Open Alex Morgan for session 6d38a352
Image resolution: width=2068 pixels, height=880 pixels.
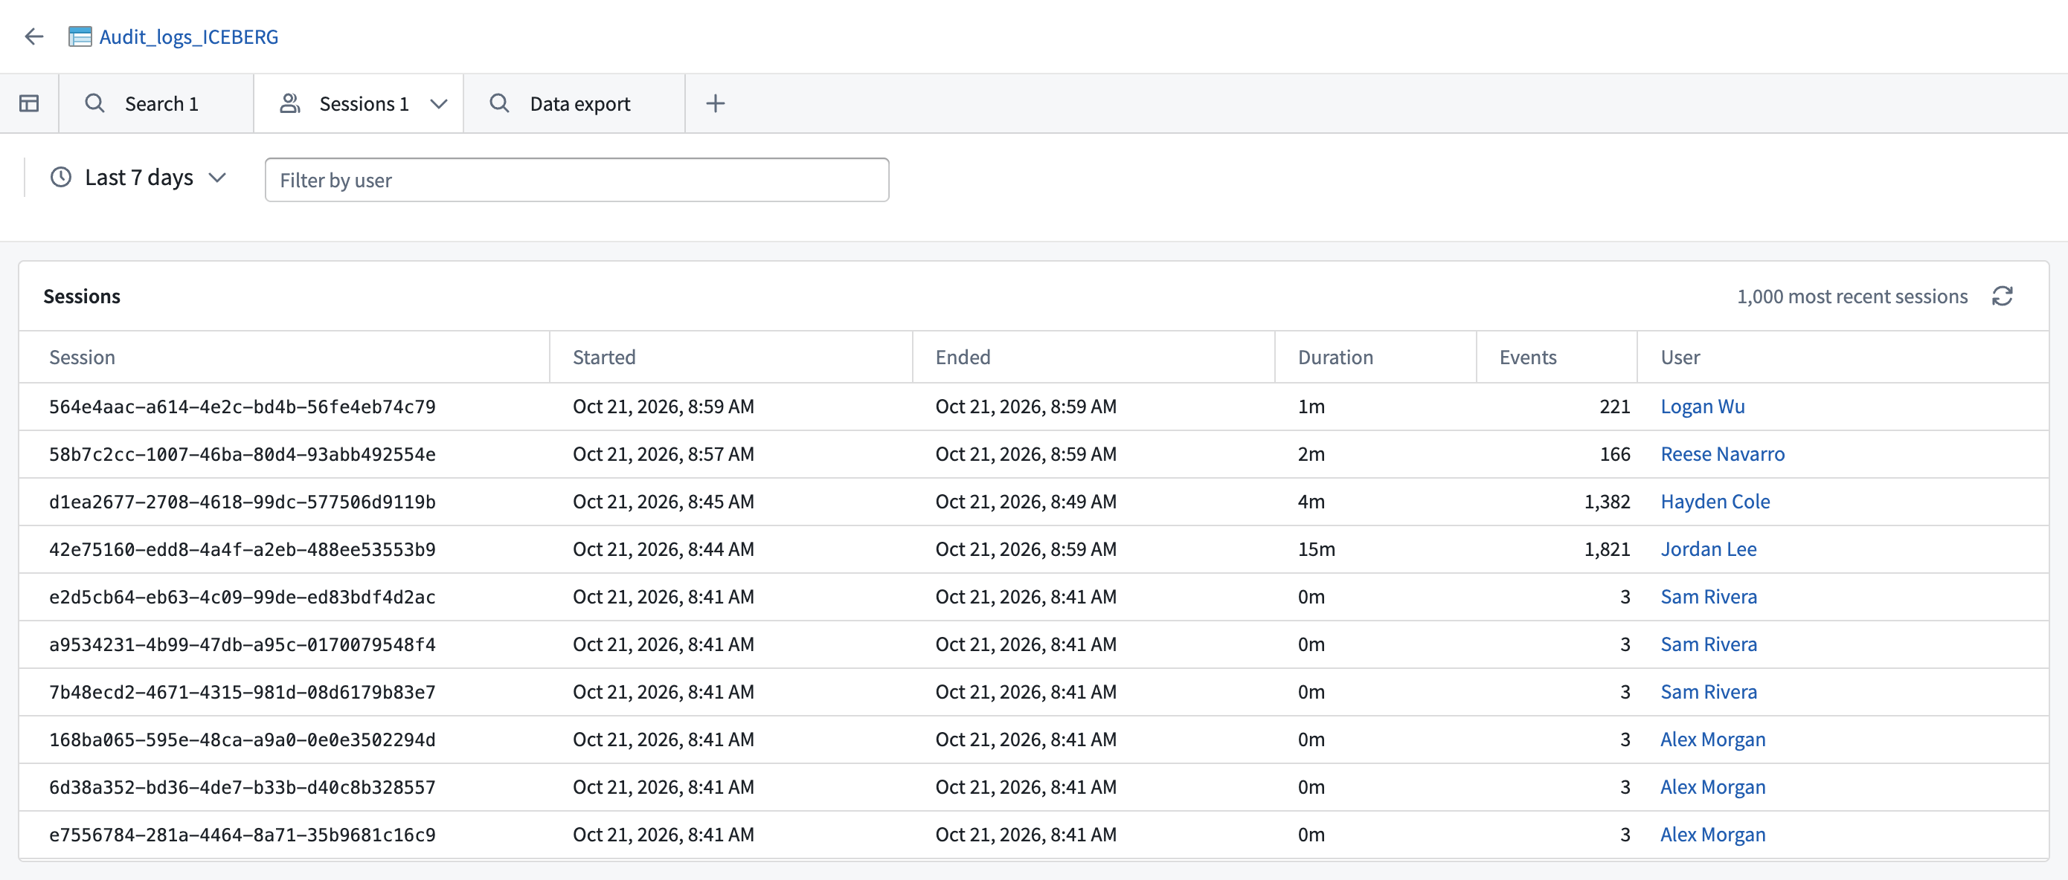1712,787
